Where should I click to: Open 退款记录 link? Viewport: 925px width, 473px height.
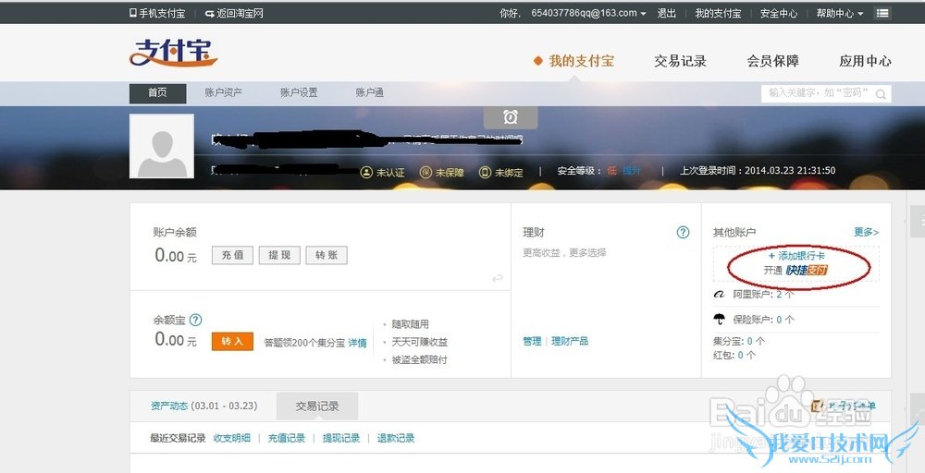coord(396,438)
